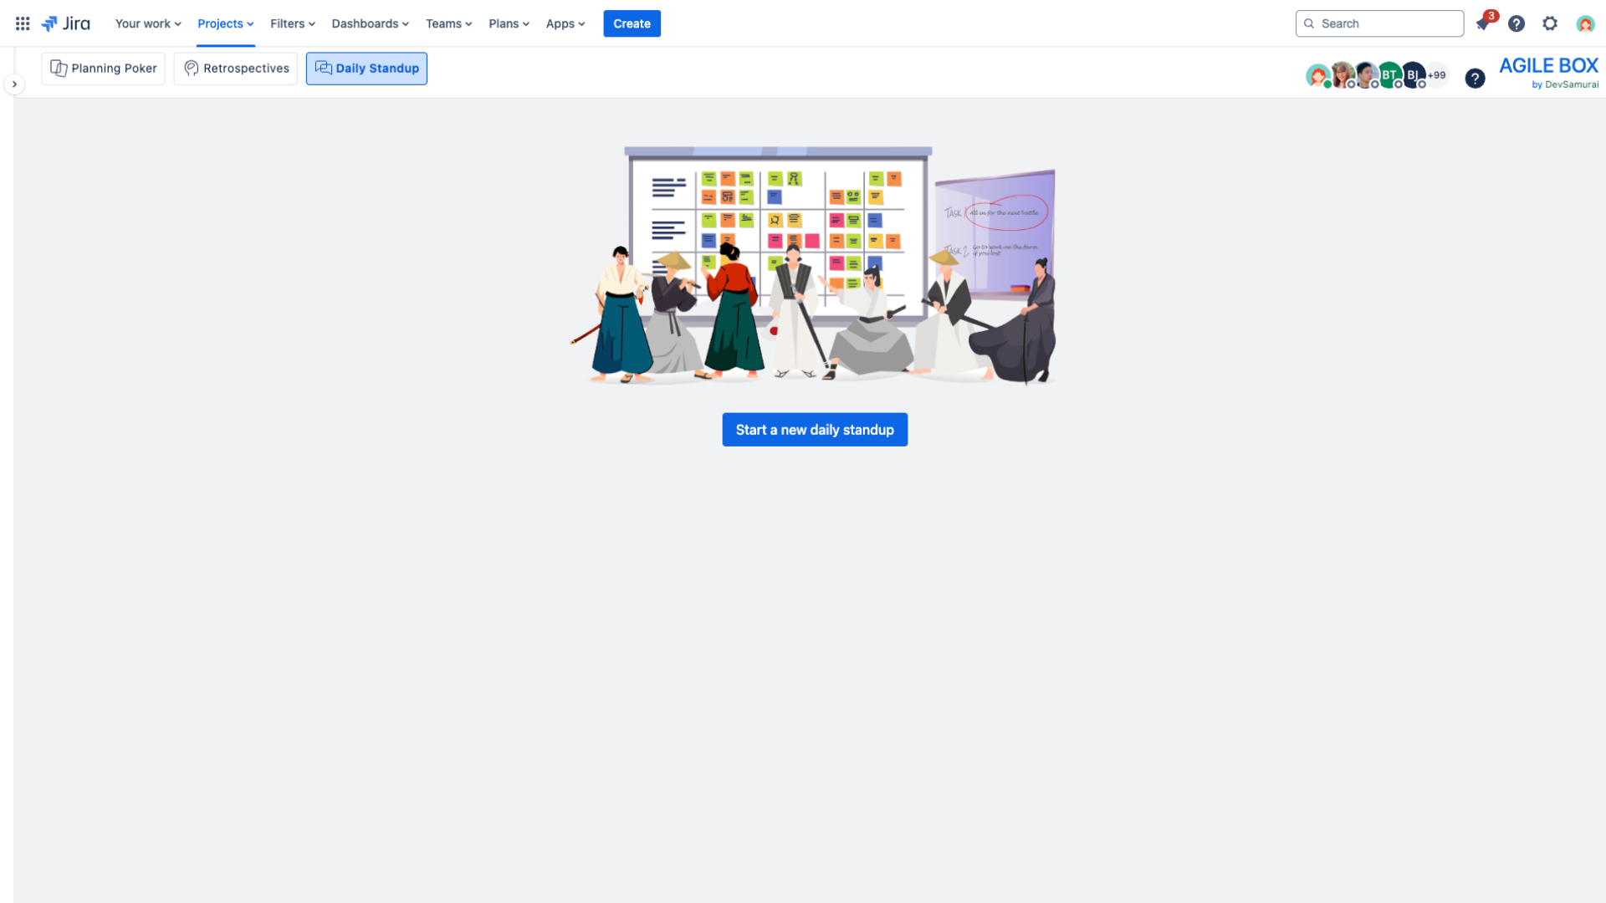
Task: Click the Daily Standup icon in tab
Action: 323,69
